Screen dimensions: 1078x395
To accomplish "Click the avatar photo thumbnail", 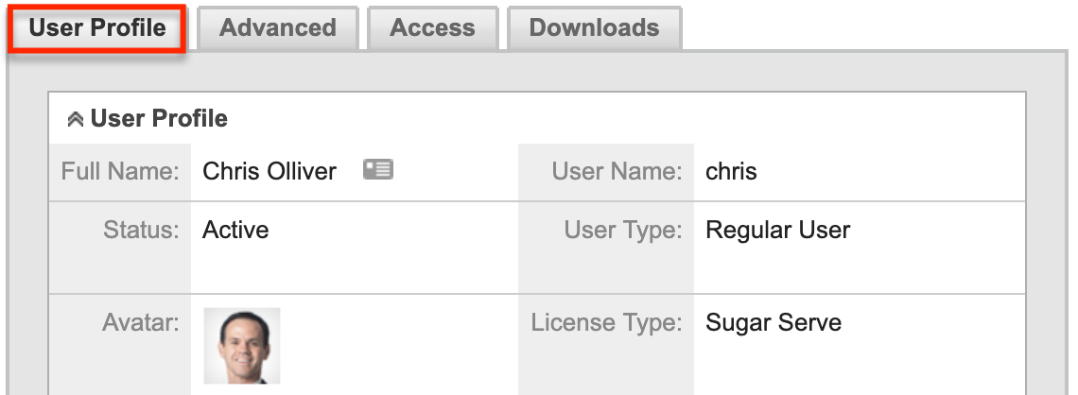I will point(242,345).
